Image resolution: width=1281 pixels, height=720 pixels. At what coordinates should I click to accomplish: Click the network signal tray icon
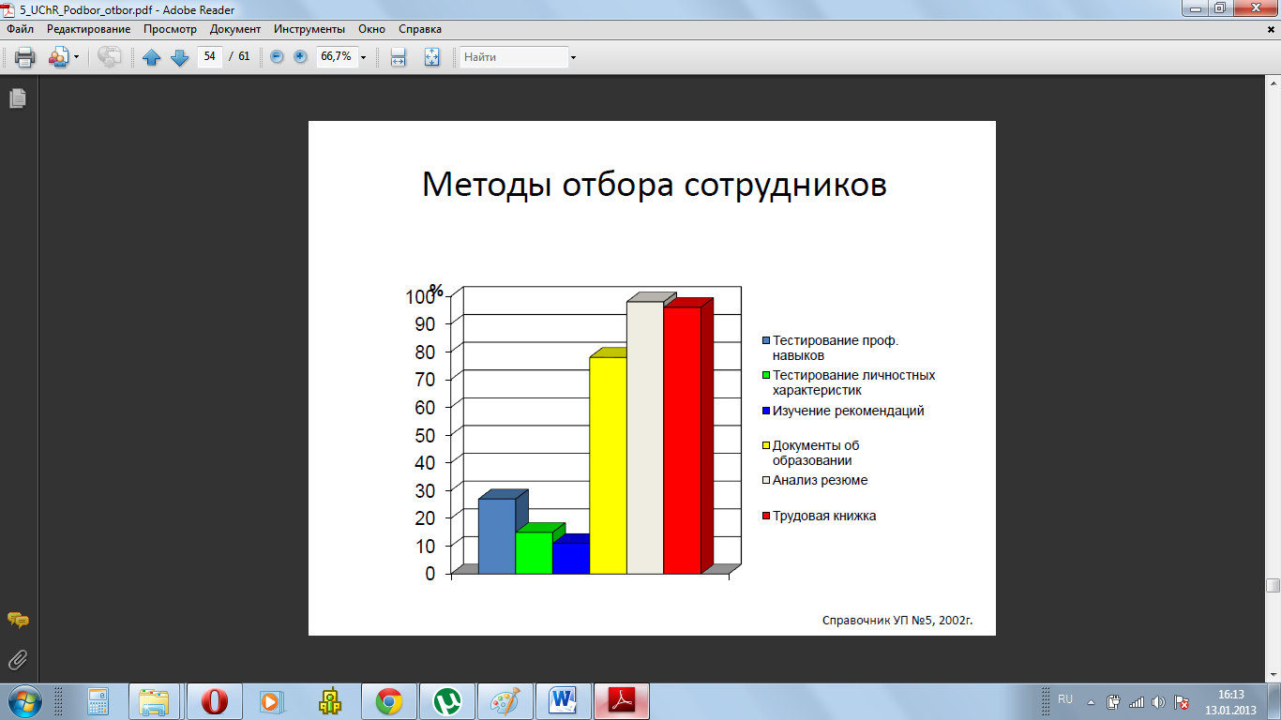(x=1137, y=701)
